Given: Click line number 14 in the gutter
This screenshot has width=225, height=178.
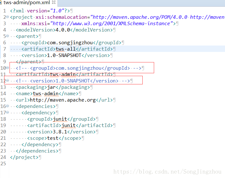Looking at the screenshot, I should [3, 94].
